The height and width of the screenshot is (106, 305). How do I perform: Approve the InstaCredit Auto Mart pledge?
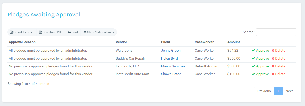tap(260, 74)
